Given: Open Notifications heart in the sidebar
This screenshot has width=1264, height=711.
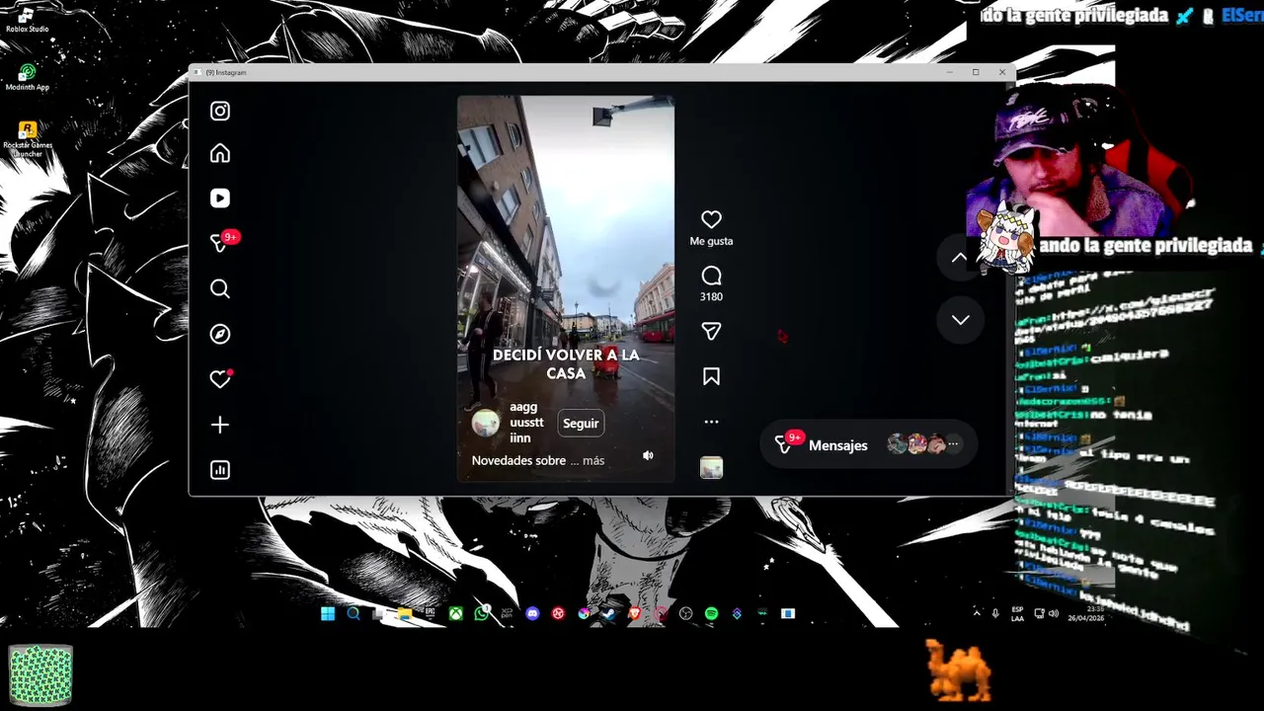Looking at the screenshot, I should (x=220, y=379).
